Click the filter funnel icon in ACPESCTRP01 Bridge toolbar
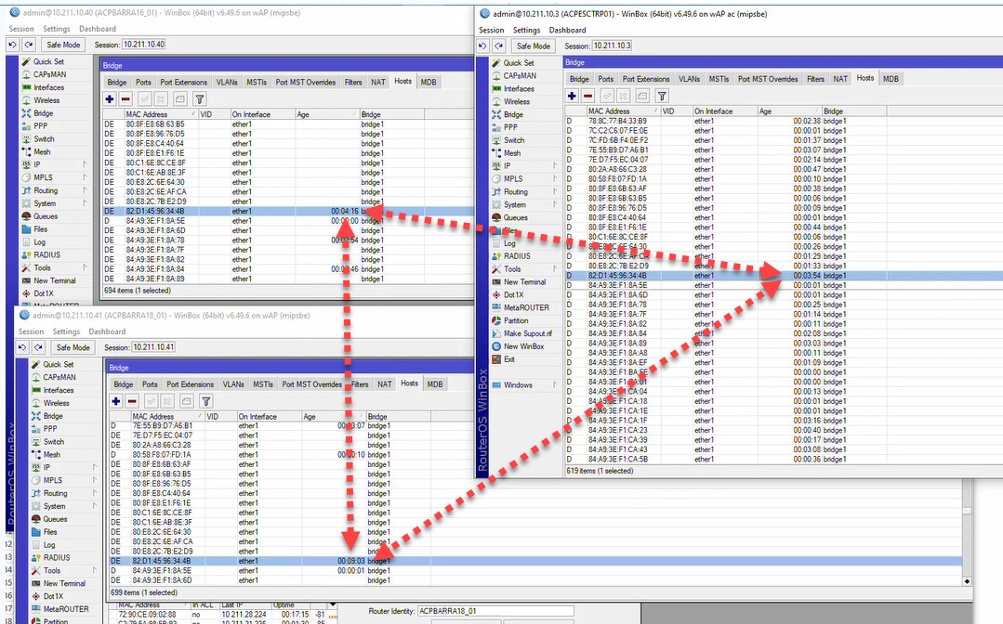Viewport: 1003px width, 624px height. 662,96
